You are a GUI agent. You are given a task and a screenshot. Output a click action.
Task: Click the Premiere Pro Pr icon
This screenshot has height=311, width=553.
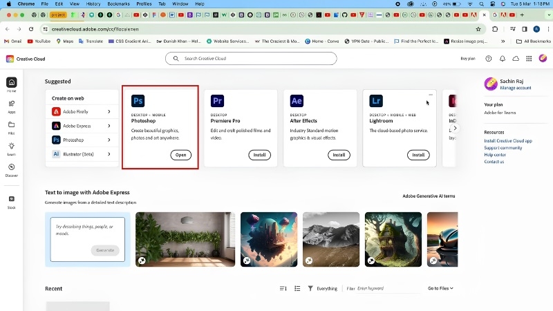point(217,101)
